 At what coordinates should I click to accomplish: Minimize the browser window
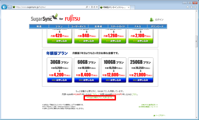pos(185,3)
